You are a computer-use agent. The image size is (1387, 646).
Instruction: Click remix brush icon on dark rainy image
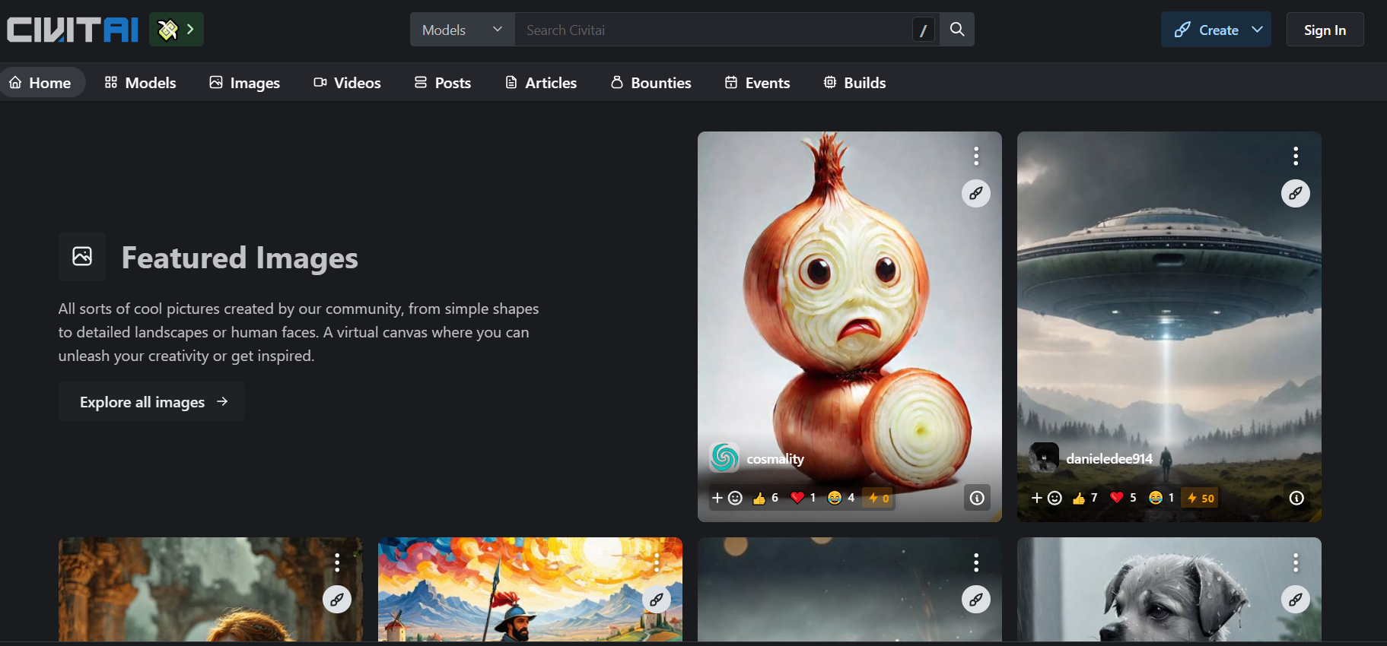coord(976,600)
